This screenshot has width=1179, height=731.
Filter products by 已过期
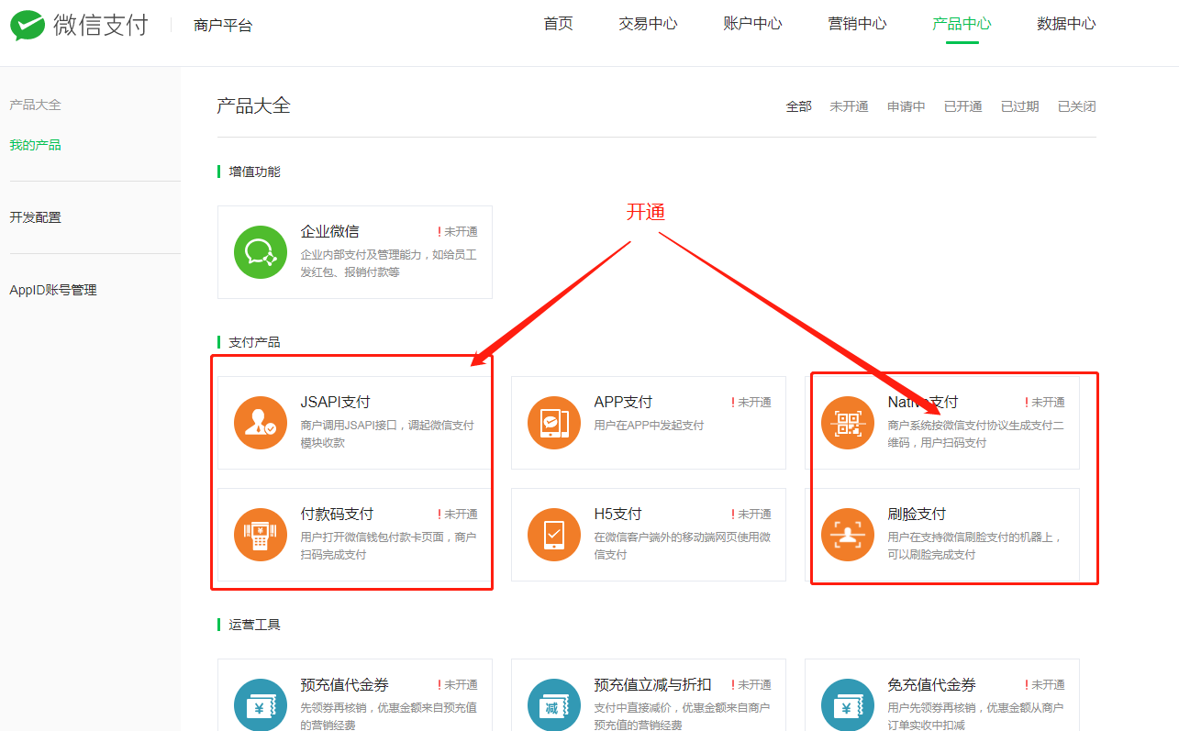point(1020,106)
